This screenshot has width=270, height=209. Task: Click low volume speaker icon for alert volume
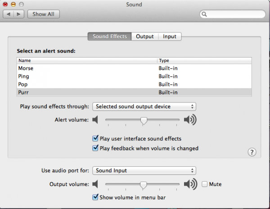[95, 120]
